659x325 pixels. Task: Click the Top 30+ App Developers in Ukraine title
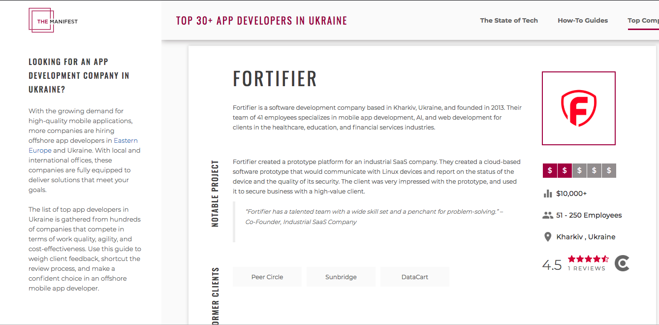pyautogui.click(x=262, y=21)
